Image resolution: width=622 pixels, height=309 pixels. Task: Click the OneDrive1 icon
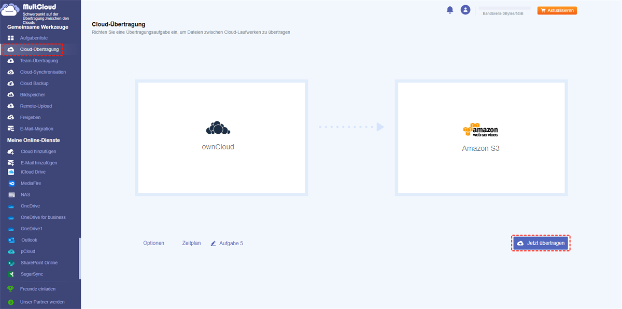coord(11,229)
